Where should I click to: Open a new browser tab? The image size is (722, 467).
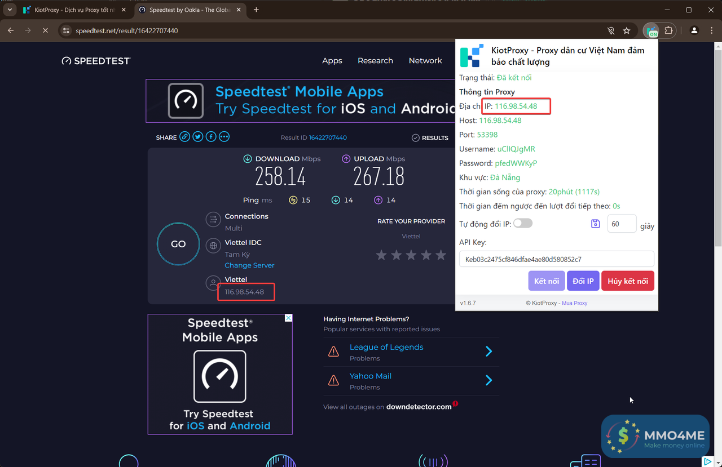[x=256, y=10]
